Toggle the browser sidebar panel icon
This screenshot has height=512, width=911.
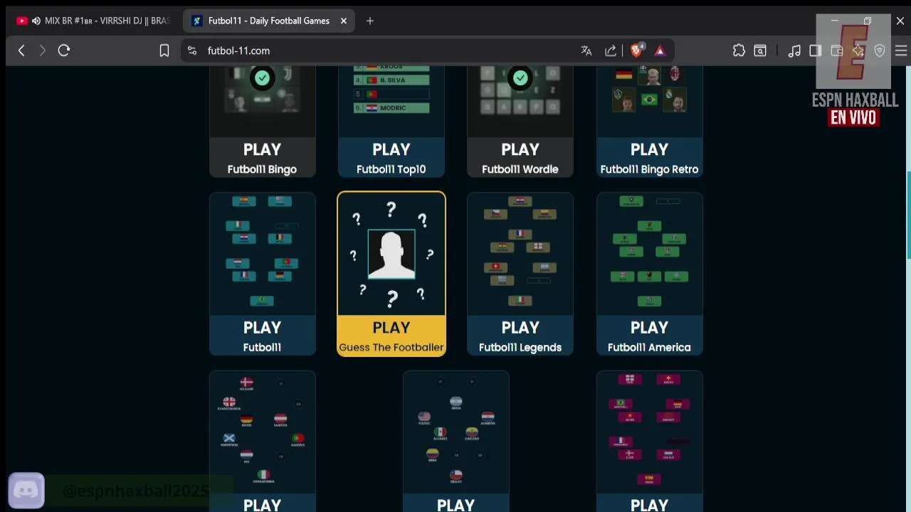point(816,50)
